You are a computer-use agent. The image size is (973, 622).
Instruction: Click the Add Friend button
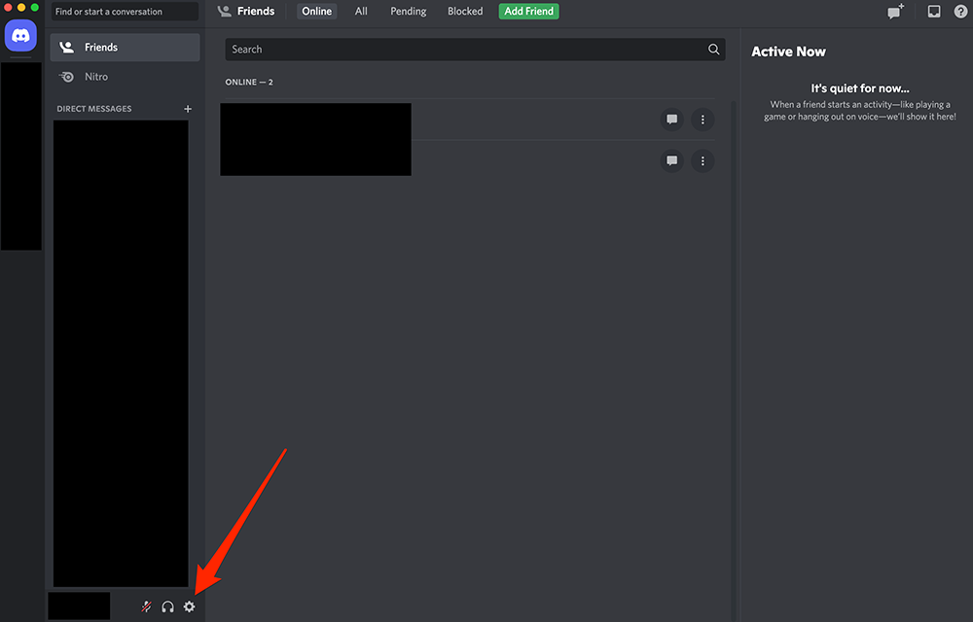click(x=528, y=12)
